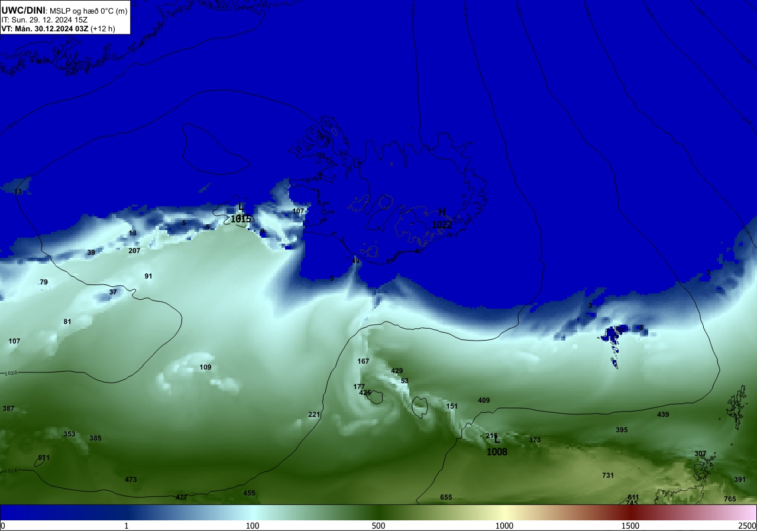
Task: Click the 473 height value
Action: click(131, 480)
